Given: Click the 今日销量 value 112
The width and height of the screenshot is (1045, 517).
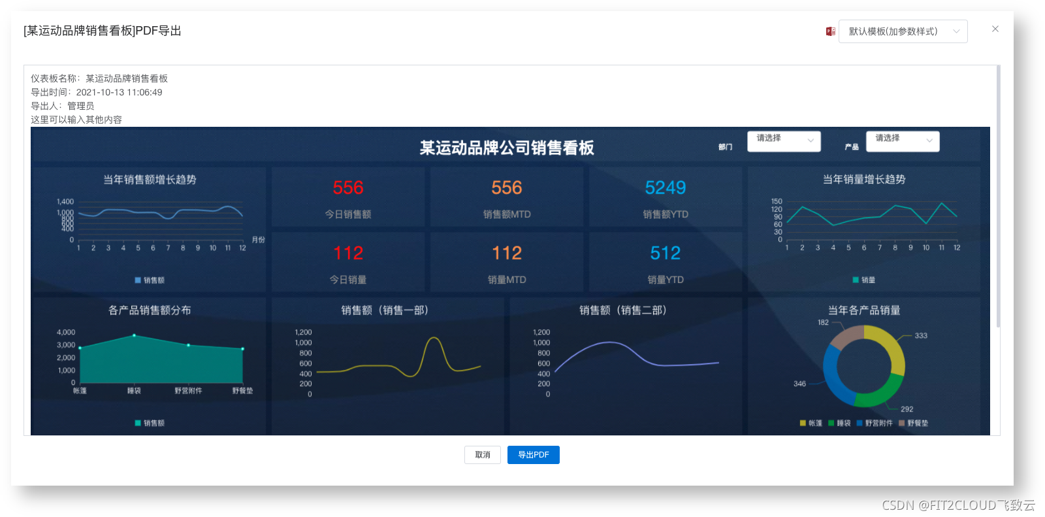Looking at the screenshot, I should point(348,254).
